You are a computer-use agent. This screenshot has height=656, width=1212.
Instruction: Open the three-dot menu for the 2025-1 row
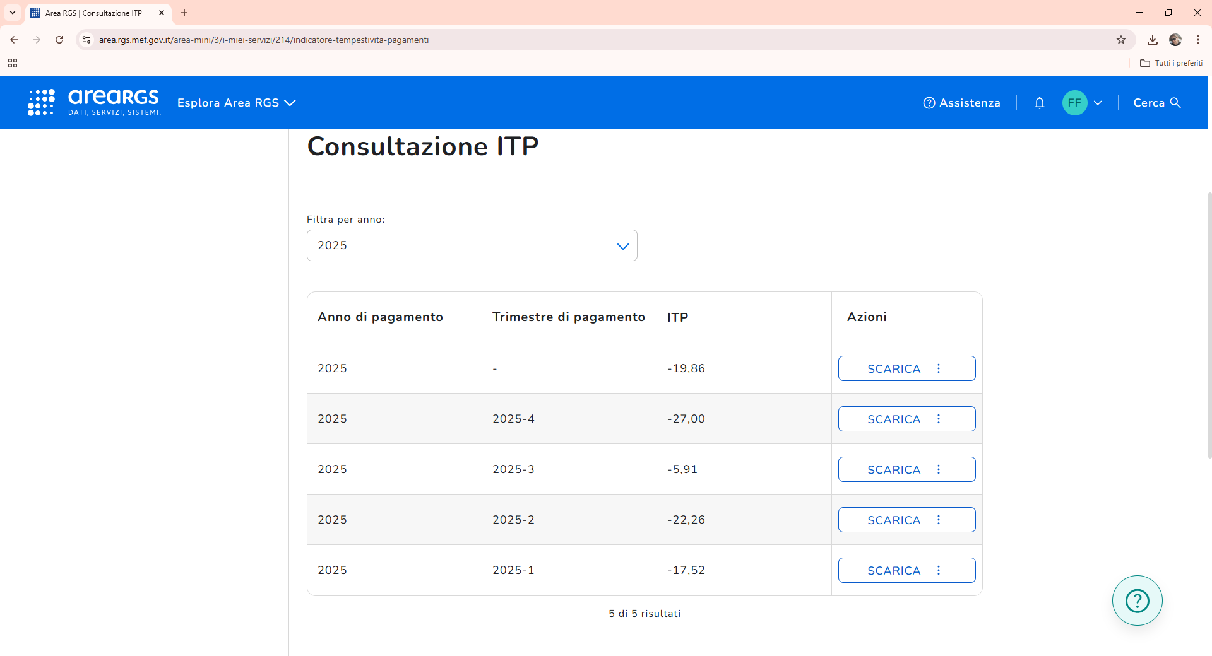[x=939, y=570]
